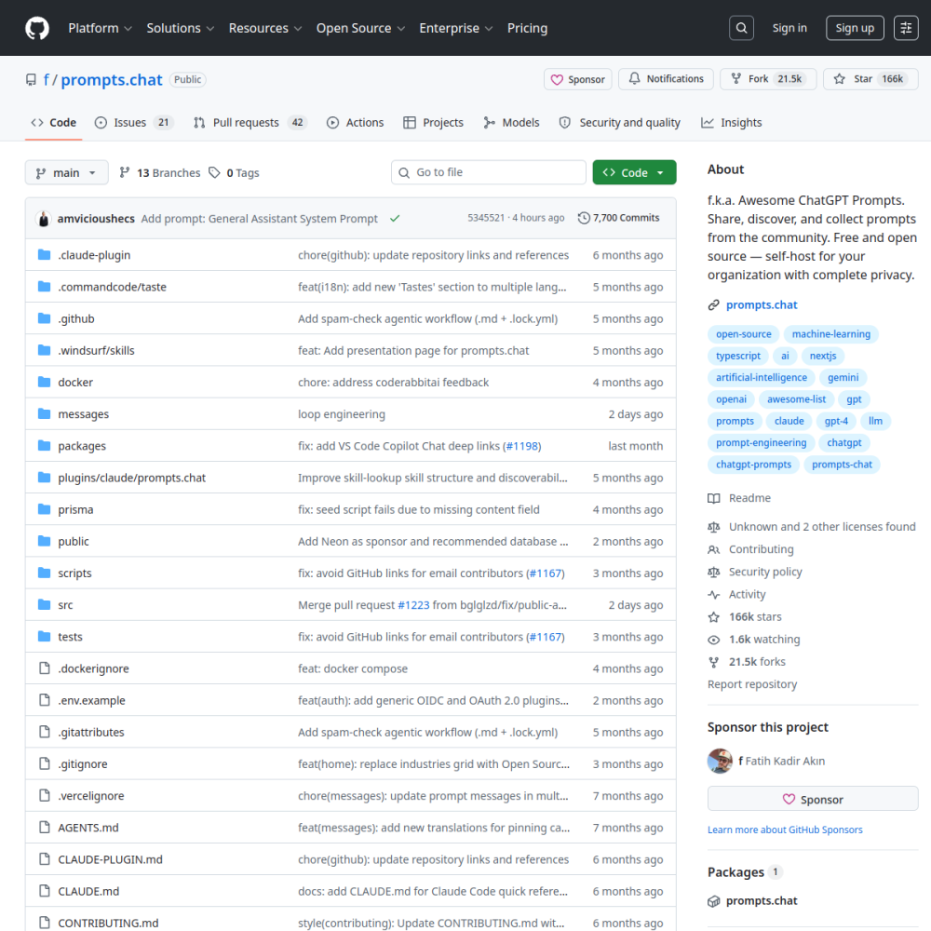This screenshot has height=931, width=931.
Task: Open the green Code dropdown button
Action: (x=634, y=172)
